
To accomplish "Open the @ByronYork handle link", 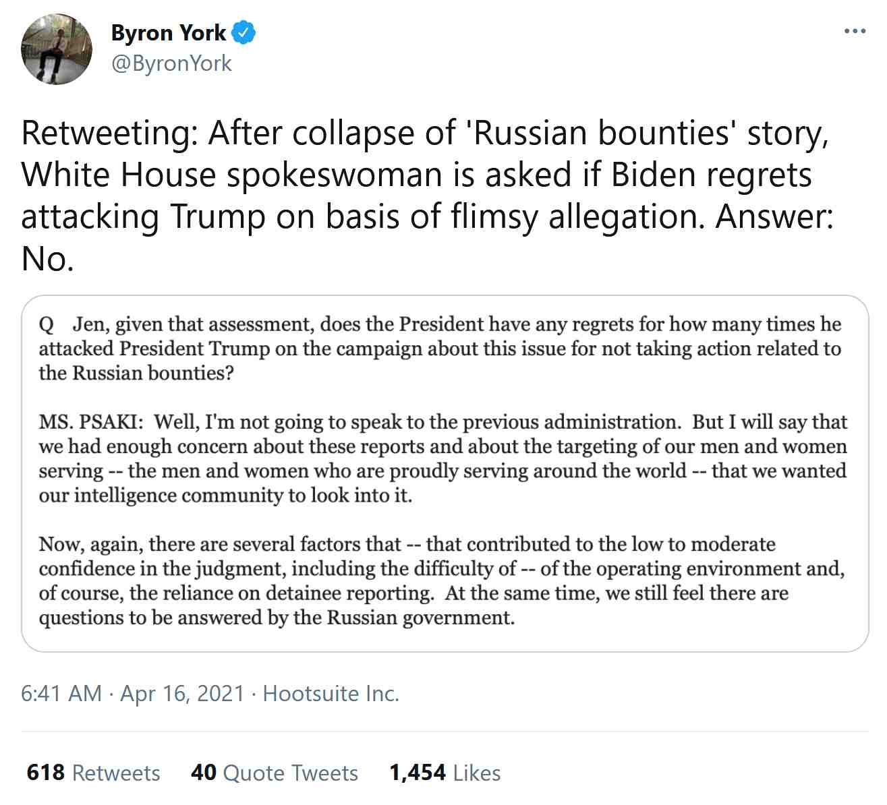I will coord(171,63).
